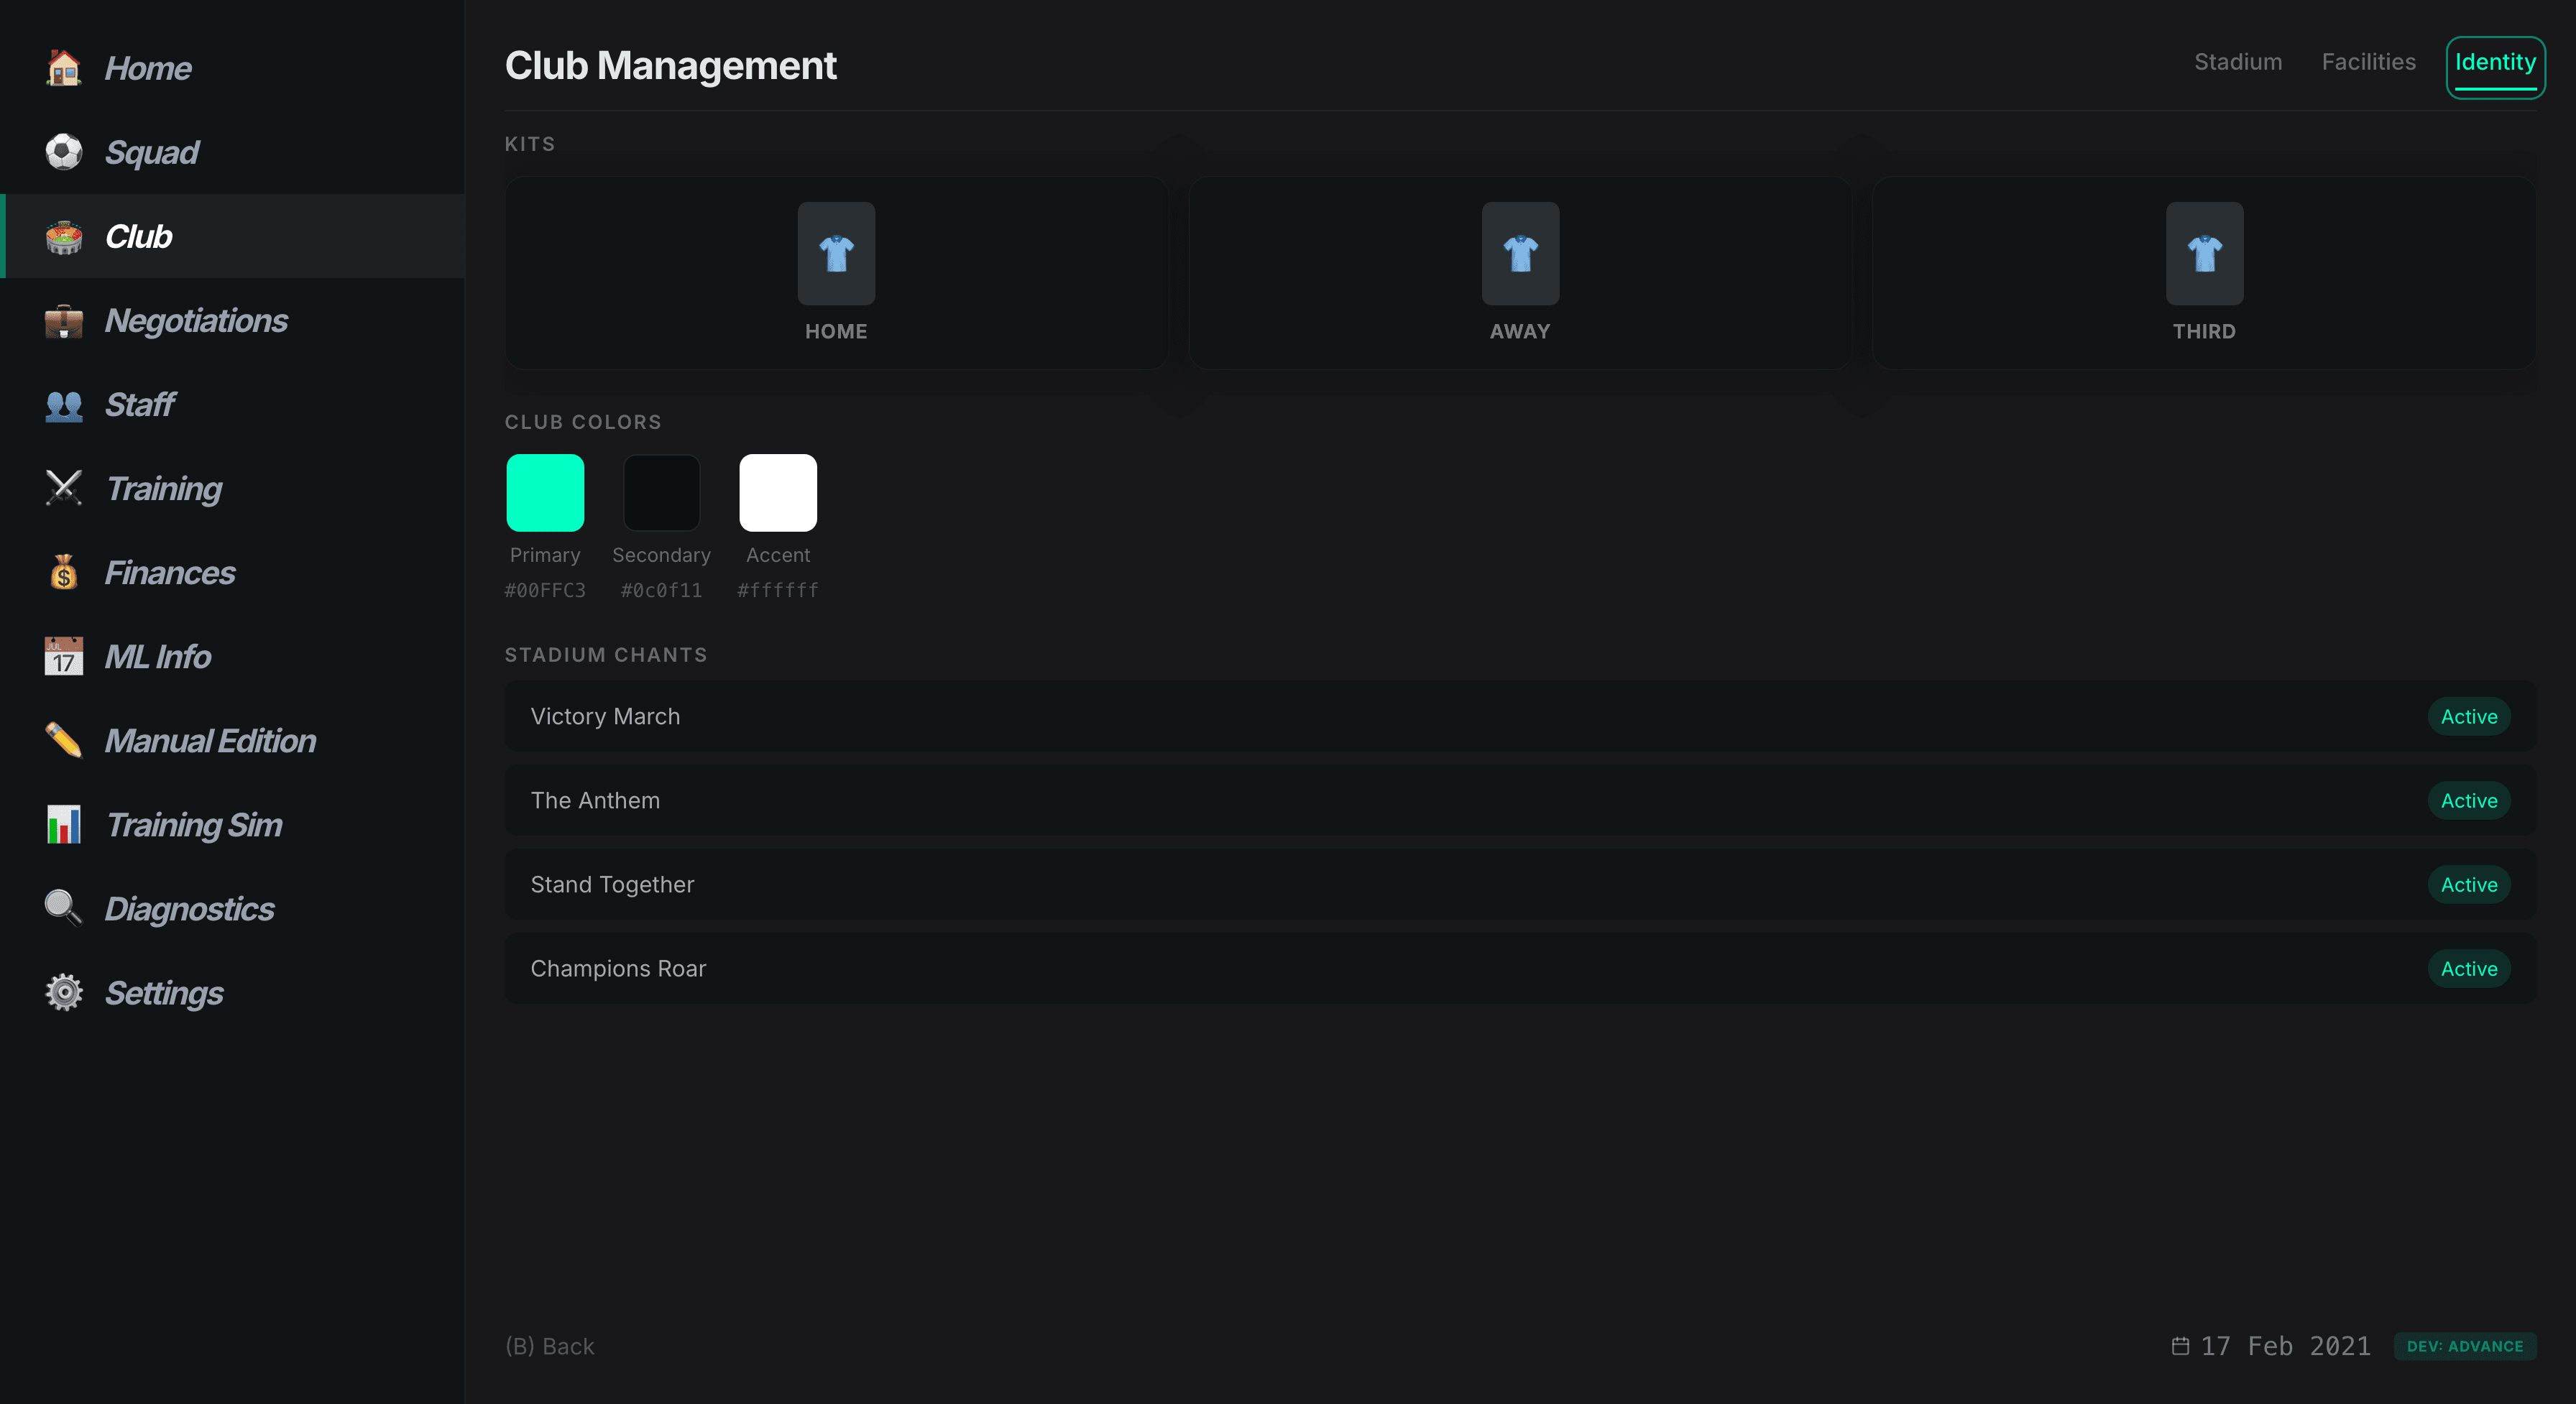The height and width of the screenshot is (1404, 2576).
Task: Click the THIRD kit label
Action: click(2204, 331)
